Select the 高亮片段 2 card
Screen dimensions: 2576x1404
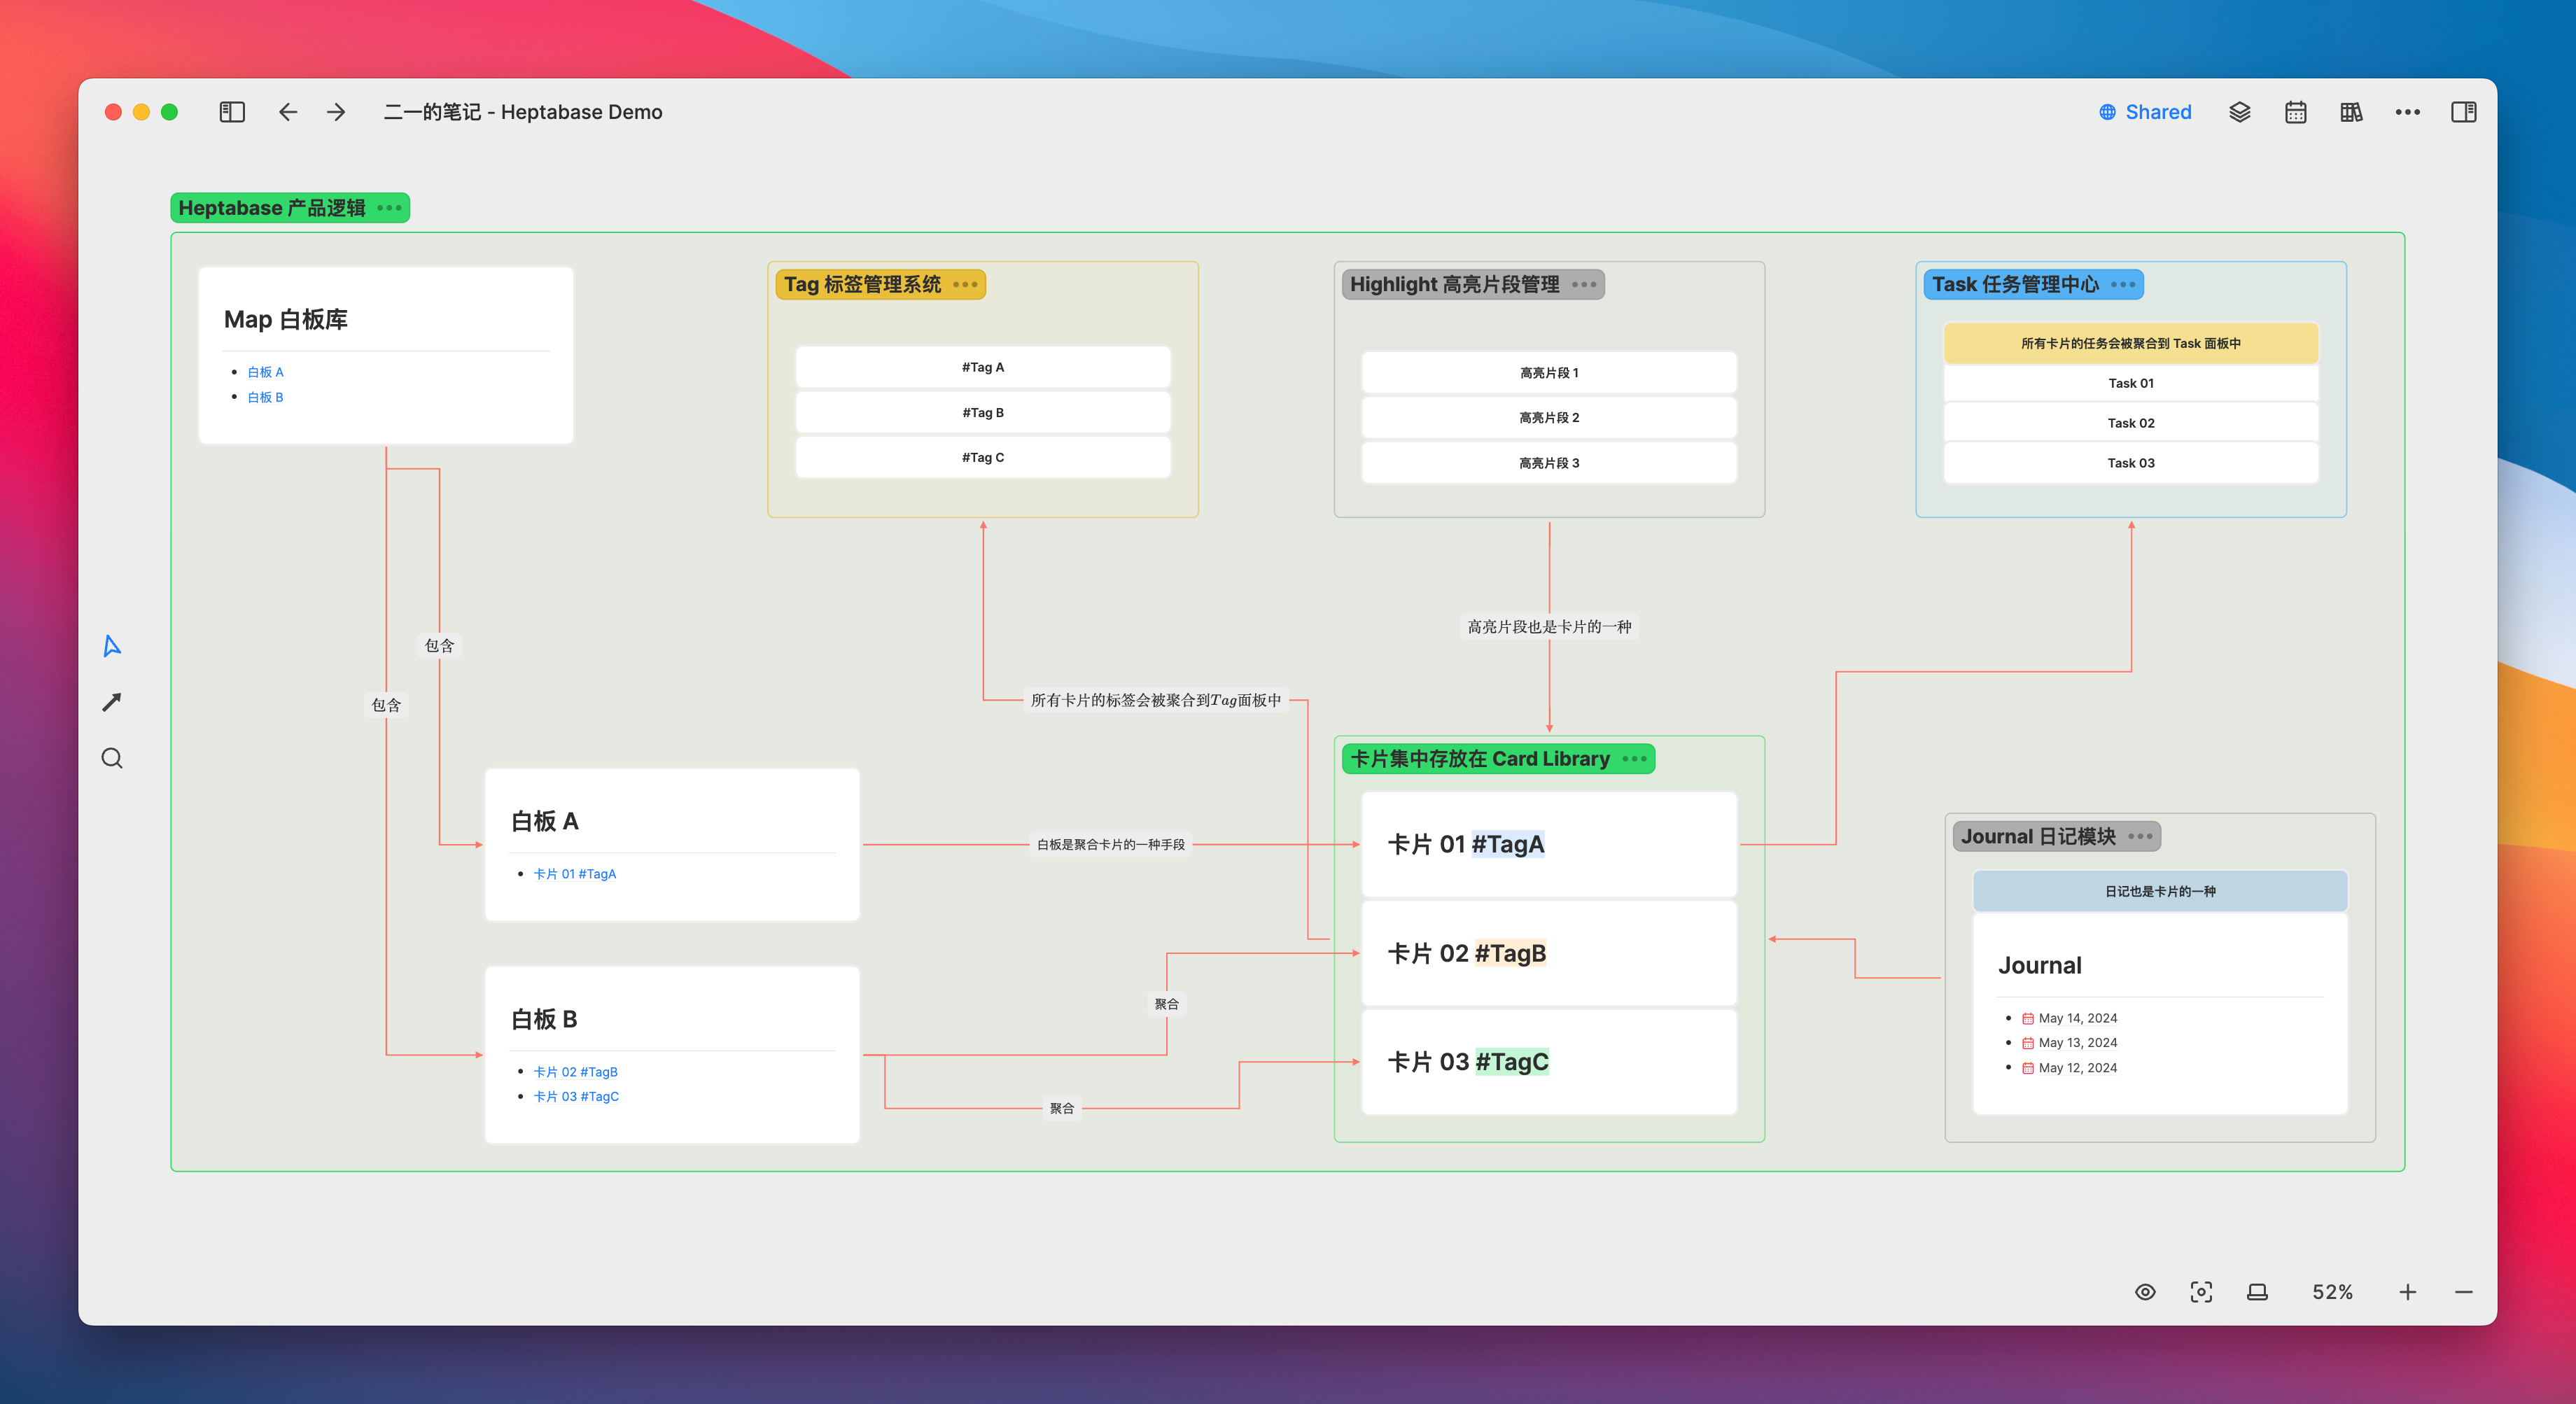1549,418
